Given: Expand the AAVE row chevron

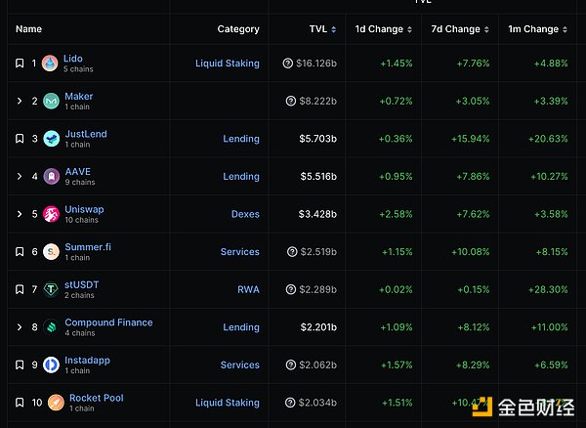Looking at the screenshot, I should coord(20,177).
